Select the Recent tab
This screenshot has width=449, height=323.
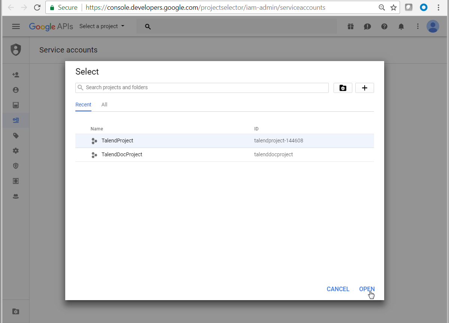tap(83, 105)
